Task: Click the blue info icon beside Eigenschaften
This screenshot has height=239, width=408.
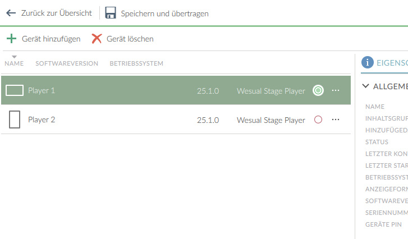Action: pyautogui.click(x=368, y=62)
